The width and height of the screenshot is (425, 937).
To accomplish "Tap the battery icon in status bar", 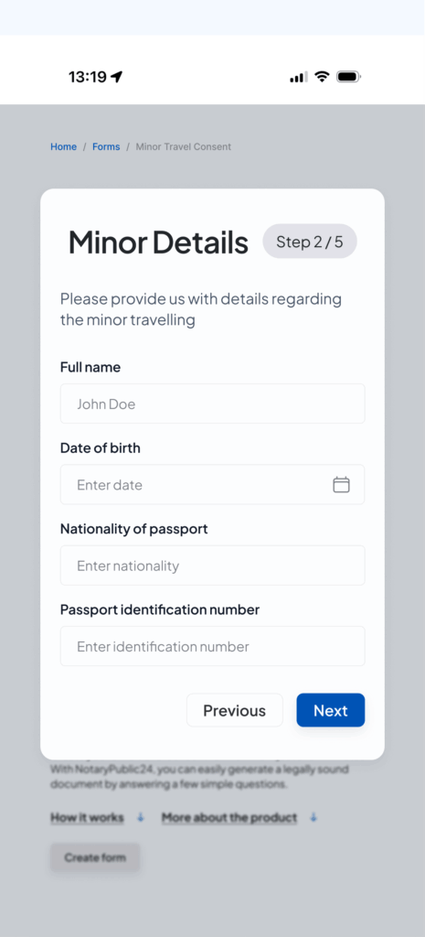I will tap(348, 77).
